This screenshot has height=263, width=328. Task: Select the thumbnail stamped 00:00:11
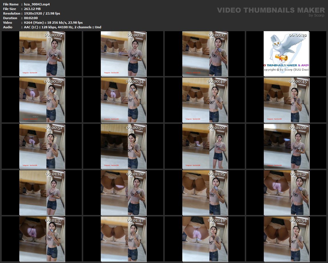(124, 54)
